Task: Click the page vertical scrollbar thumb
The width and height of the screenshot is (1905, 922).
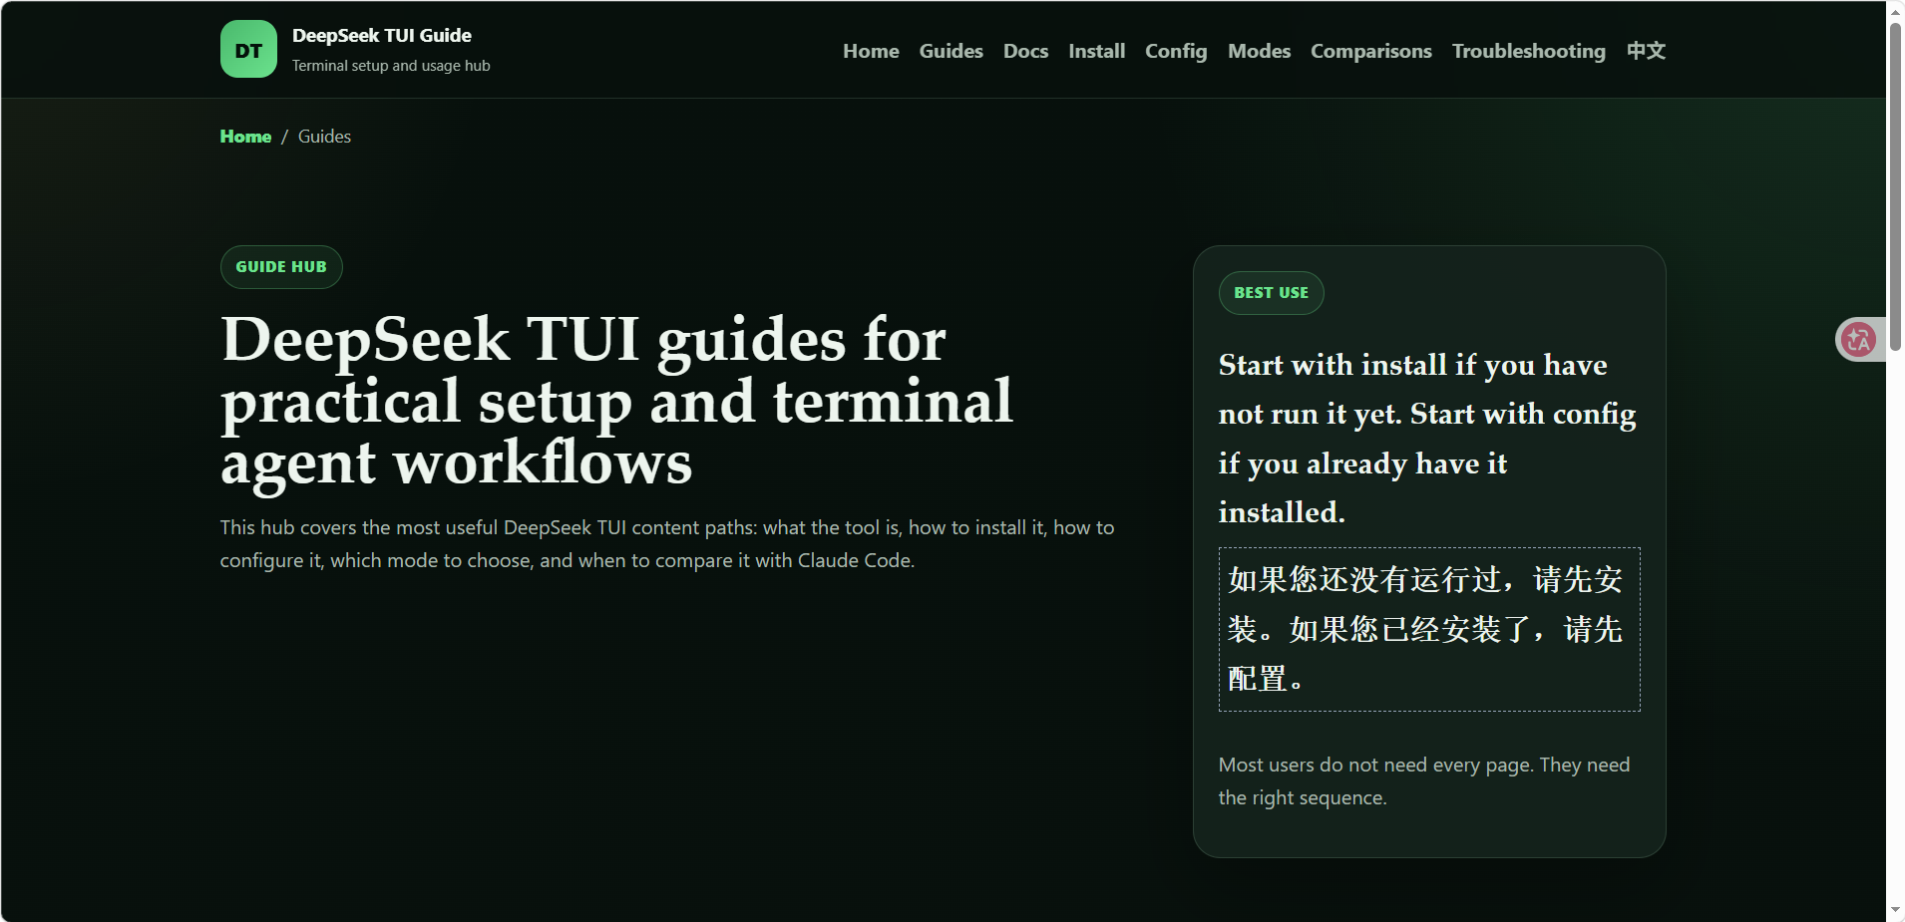Action: tap(1895, 186)
